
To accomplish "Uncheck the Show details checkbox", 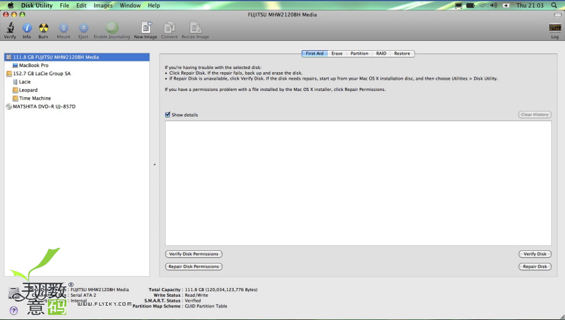I will 168,114.
